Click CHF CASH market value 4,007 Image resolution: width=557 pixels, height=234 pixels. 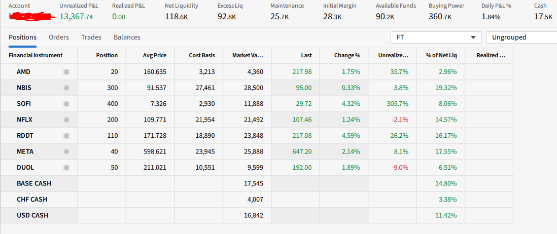pos(255,200)
